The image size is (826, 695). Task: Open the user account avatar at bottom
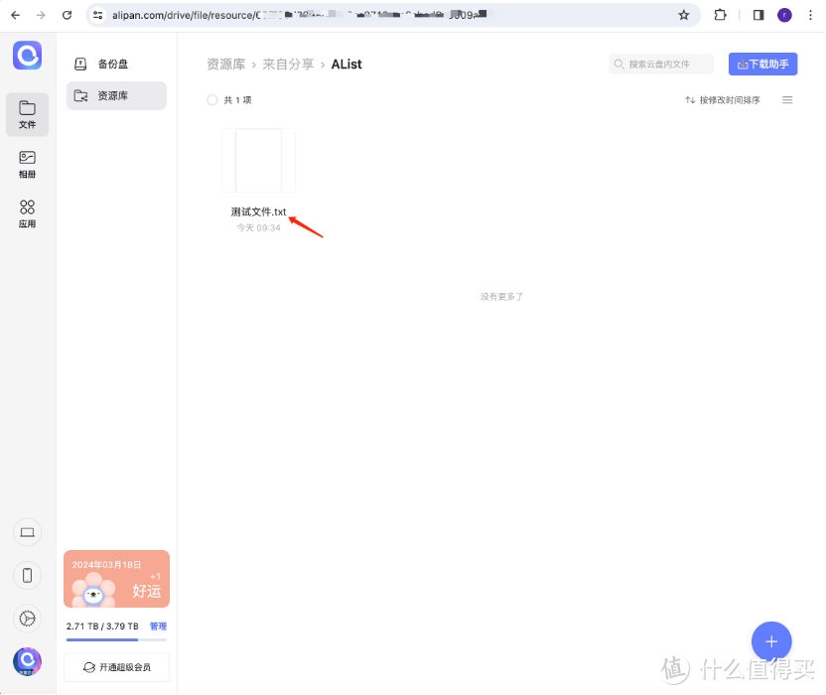click(x=28, y=662)
